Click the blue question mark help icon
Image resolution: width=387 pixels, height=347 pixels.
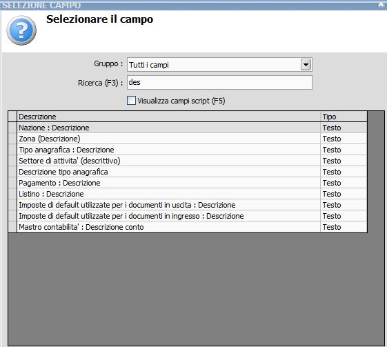tap(21, 30)
